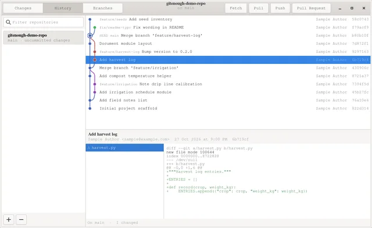
Task: Maximize the window
Action: (352, 8)
